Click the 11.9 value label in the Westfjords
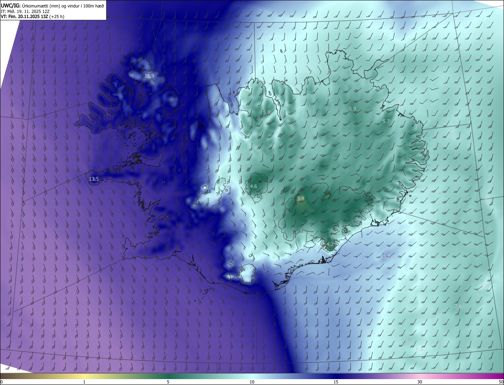 click(x=149, y=76)
